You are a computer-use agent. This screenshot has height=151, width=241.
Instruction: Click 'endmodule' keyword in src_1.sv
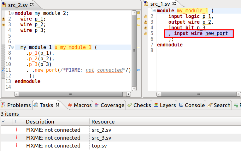pyautogui.click(x=170, y=45)
